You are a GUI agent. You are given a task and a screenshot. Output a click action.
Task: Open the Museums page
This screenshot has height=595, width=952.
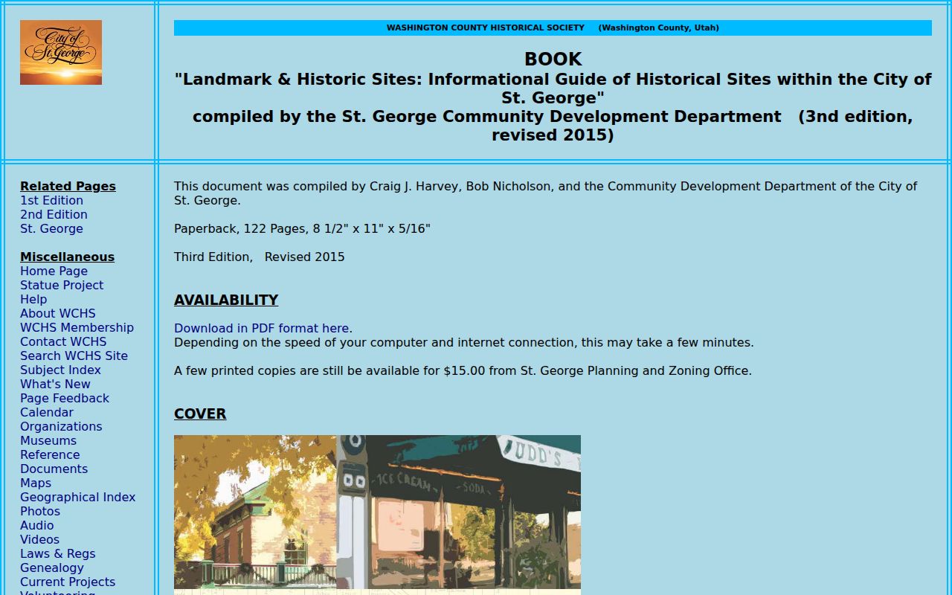(48, 440)
